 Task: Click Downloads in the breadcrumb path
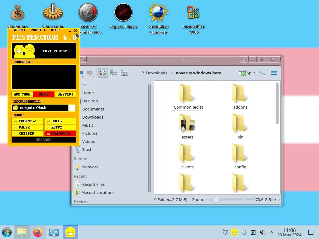click(x=157, y=73)
